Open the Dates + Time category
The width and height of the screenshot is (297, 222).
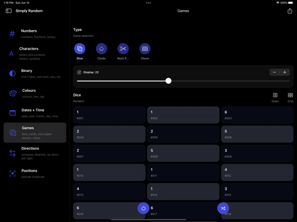[x=35, y=113]
